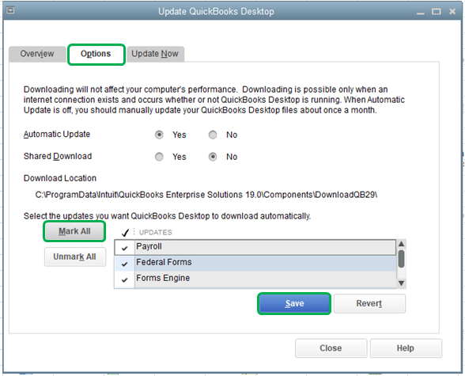Click the Automatic Update label
465x376 pixels.
point(57,134)
